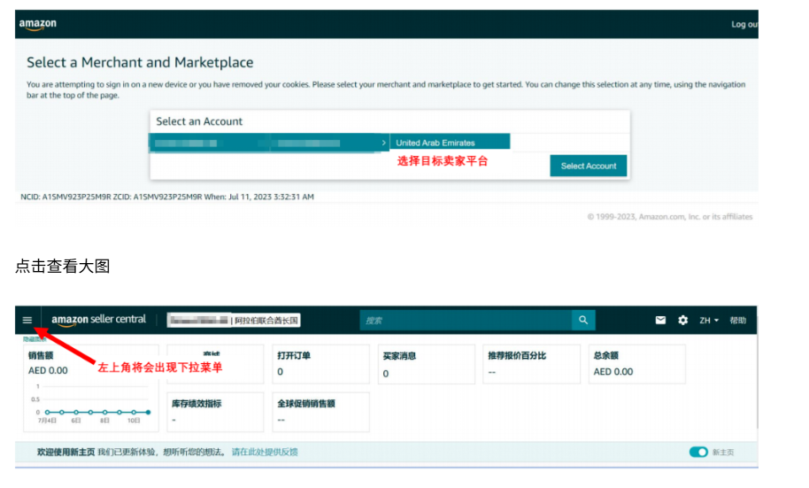Click the Amazon Seller Central logo
This screenshot has height=488, width=809.
coord(98,321)
